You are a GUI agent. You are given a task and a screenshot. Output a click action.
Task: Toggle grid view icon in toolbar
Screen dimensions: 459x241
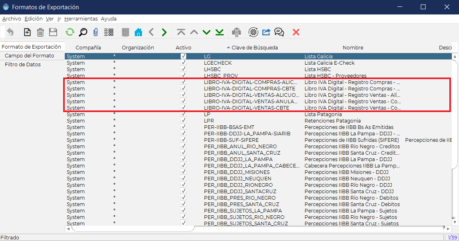[x=109, y=32]
